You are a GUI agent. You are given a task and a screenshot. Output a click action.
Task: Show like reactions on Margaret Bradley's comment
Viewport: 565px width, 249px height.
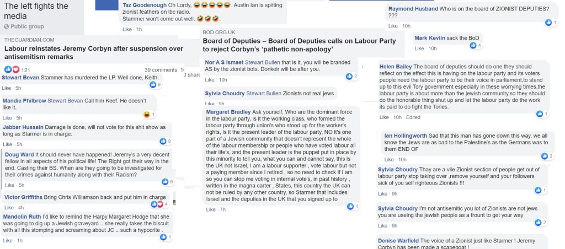[350, 206]
